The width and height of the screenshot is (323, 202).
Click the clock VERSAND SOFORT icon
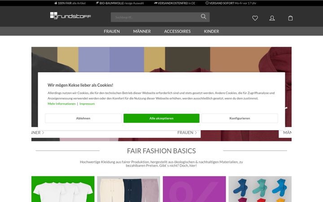point(207,3)
